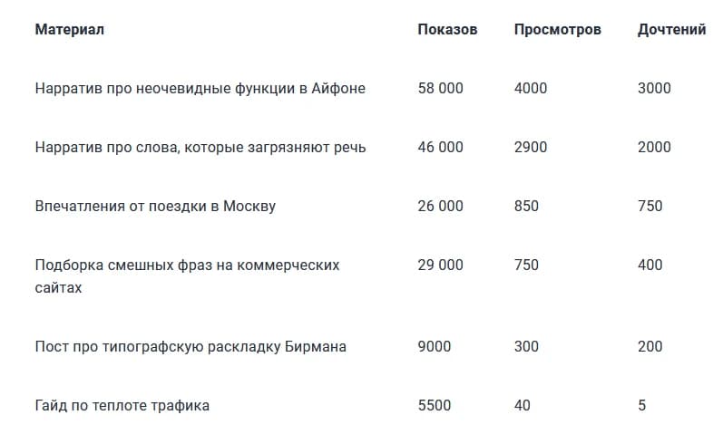The image size is (723, 444).
Task: Click the "29 000" impressions value
Action: tap(440, 265)
